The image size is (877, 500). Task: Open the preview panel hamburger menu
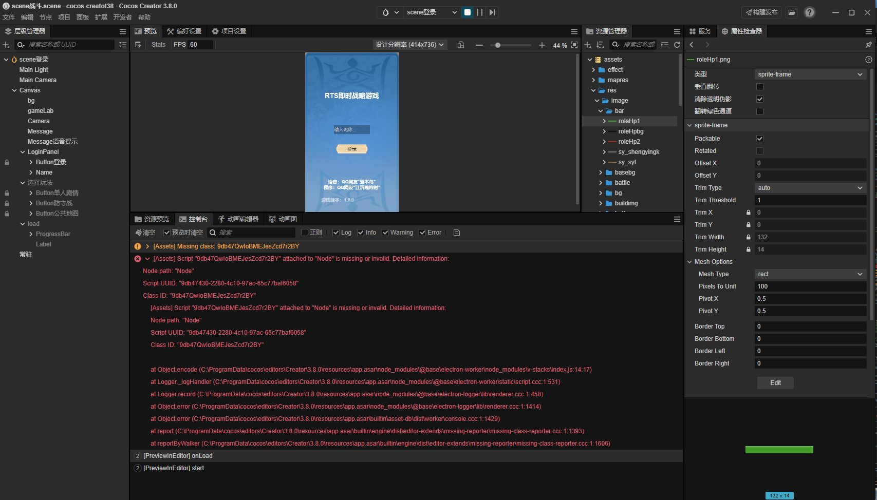pos(574,31)
